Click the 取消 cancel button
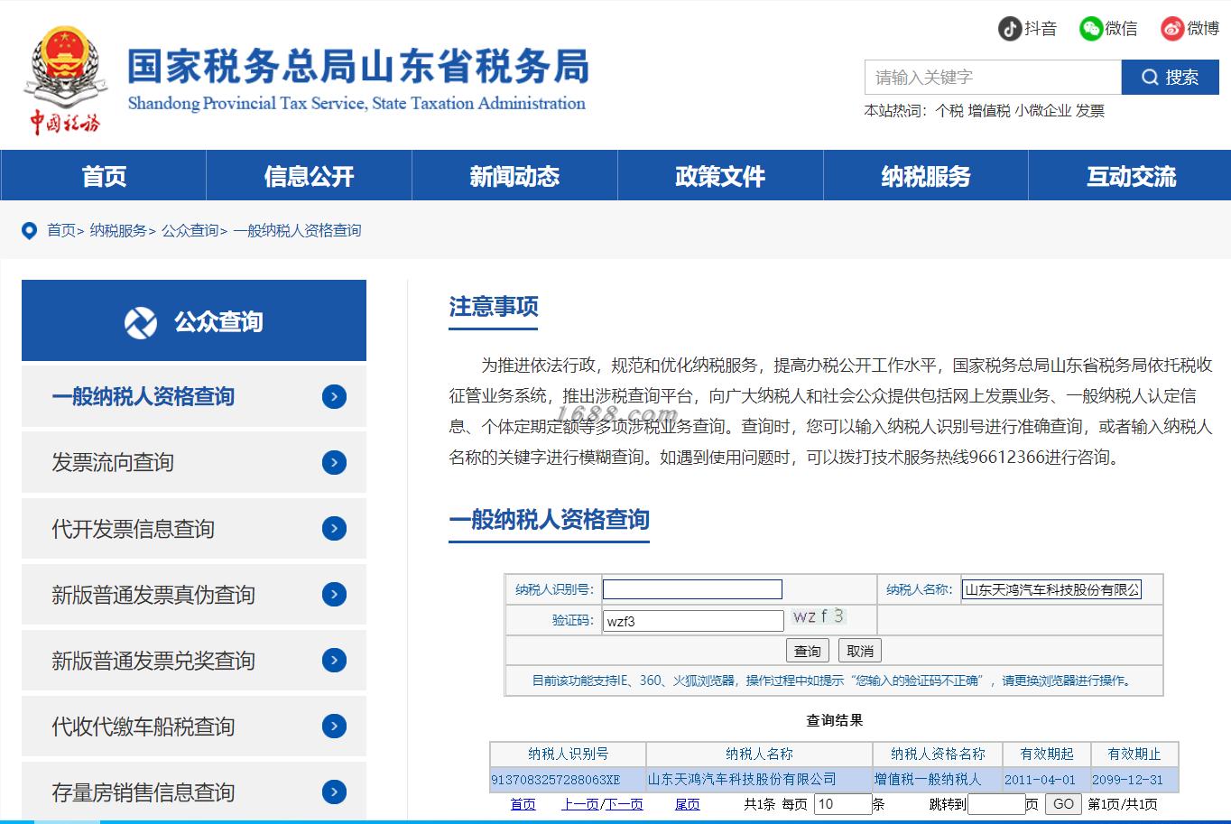The width and height of the screenshot is (1231, 824). pyautogui.click(x=860, y=651)
